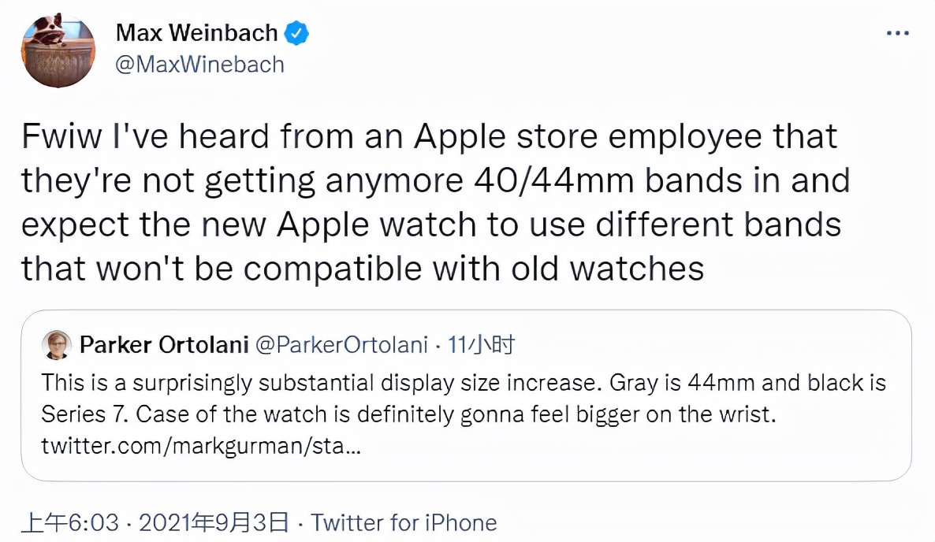Open the Max Weinbach display name

(x=197, y=33)
